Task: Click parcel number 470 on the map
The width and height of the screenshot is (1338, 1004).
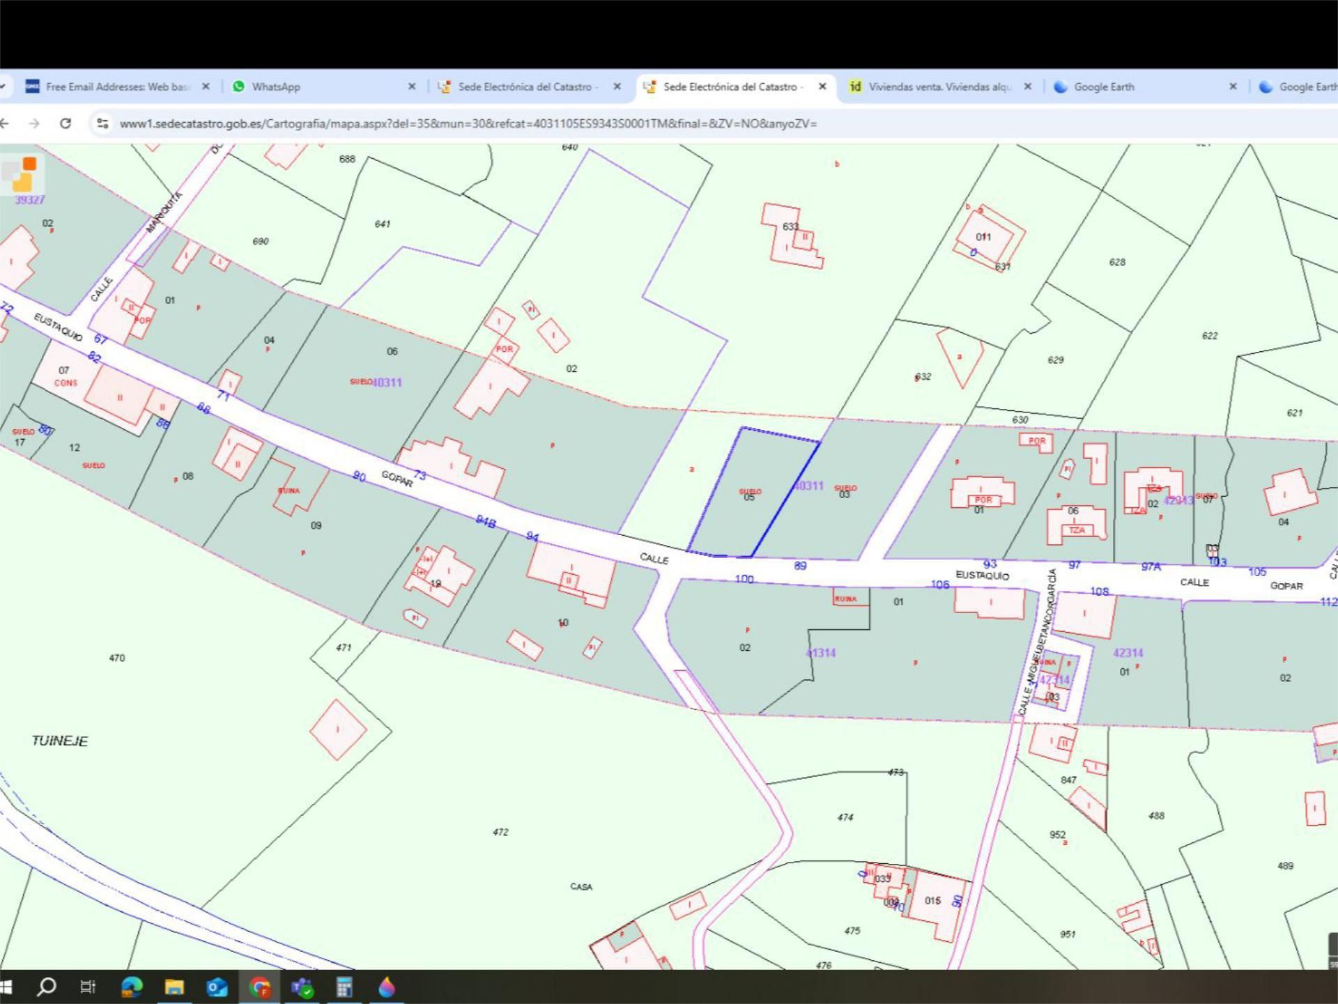Action: click(x=117, y=658)
